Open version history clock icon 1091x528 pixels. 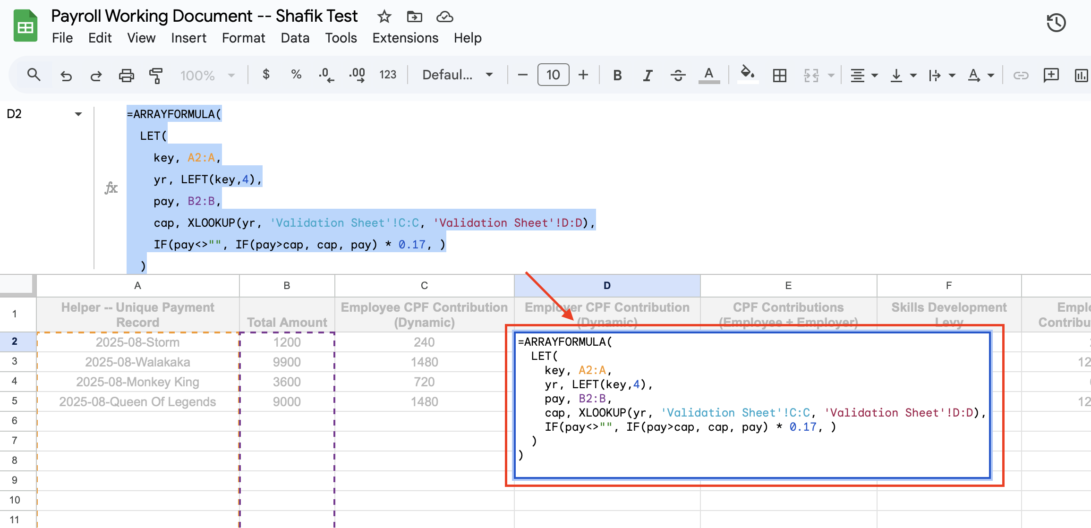pyautogui.click(x=1056, y=23)
